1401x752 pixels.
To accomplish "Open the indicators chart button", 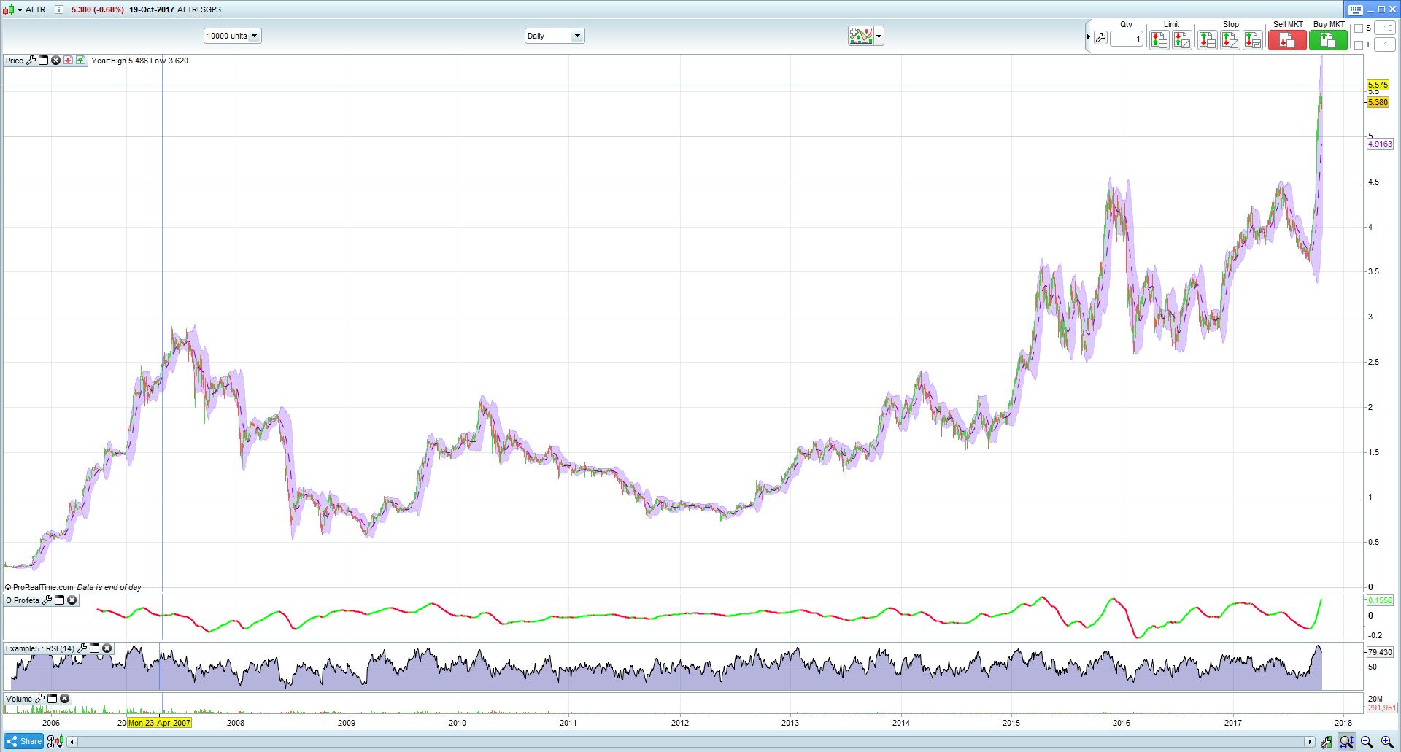I will point(861,36).
